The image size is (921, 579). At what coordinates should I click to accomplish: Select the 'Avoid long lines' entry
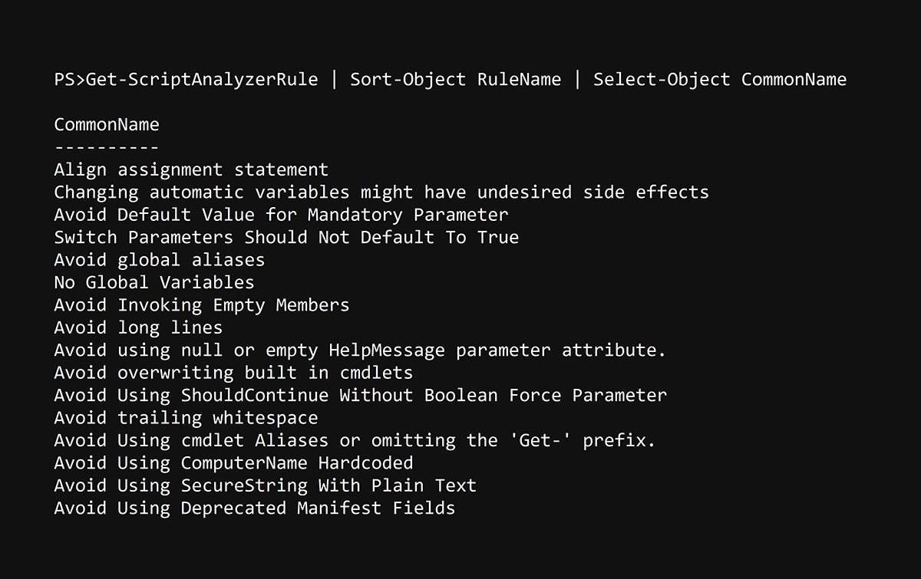tap(138, 327)
